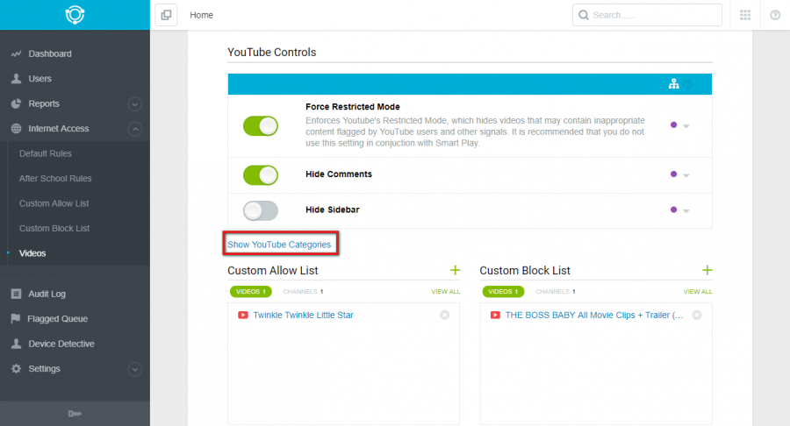The width and height of the screenshot is (790, 426).
Task: Open Audit Log page
Action: coord(47,294)
